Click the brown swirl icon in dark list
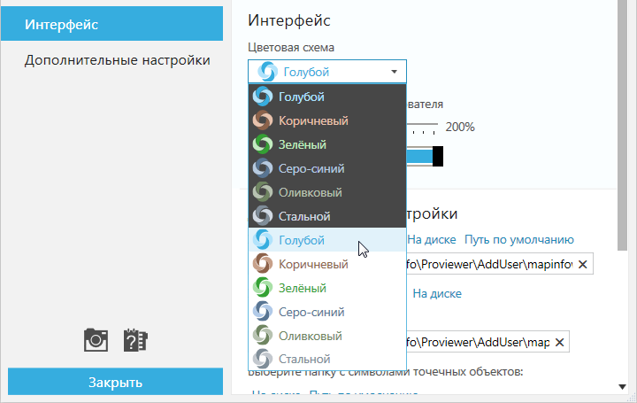Image resolution: width=637 pixels, height=403 pixels. coord(263,120)
